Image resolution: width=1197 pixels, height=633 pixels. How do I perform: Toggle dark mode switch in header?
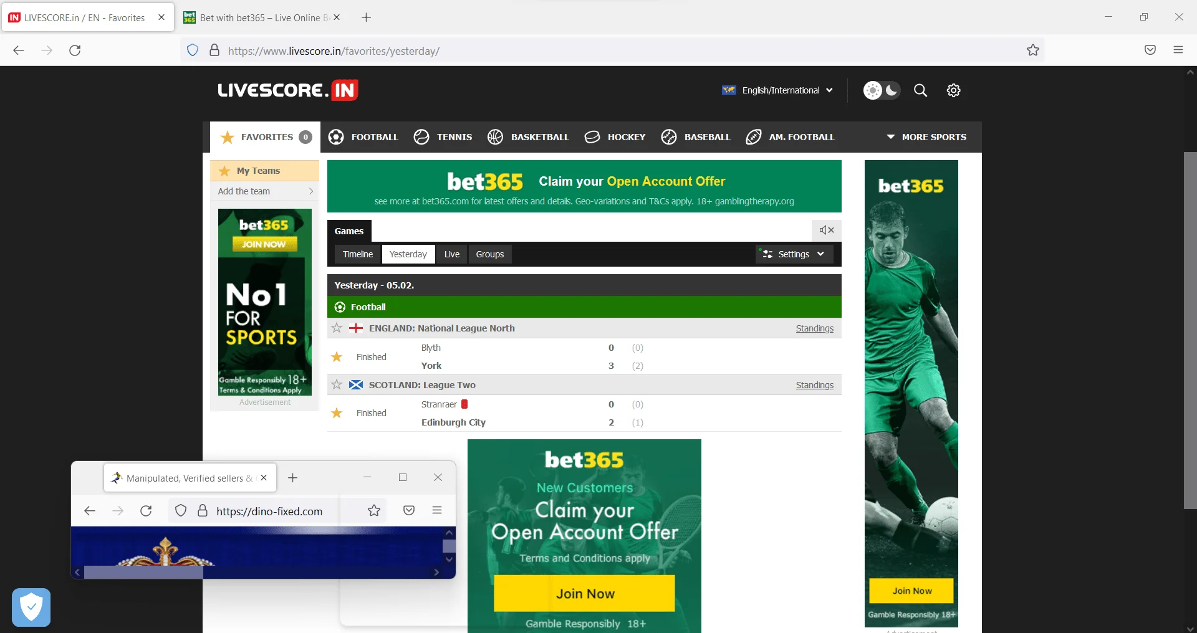882,90
